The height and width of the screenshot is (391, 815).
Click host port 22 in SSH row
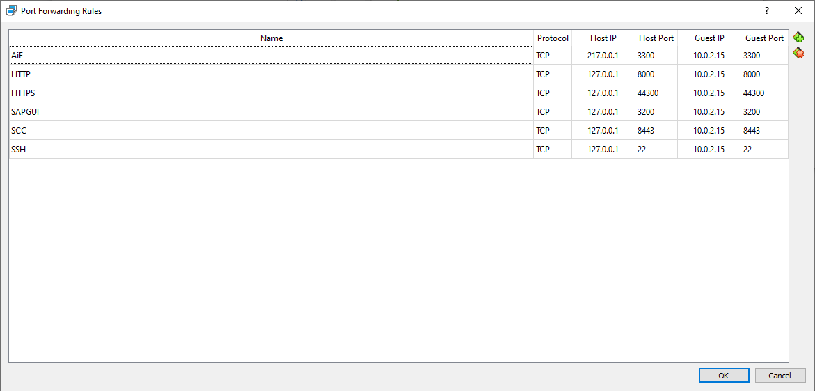point(656,149)
